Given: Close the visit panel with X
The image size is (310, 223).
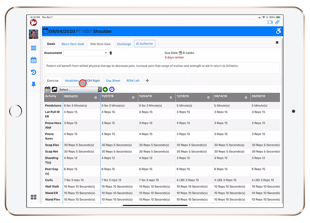Looking at the screenshot, I should tap(277, 42).
